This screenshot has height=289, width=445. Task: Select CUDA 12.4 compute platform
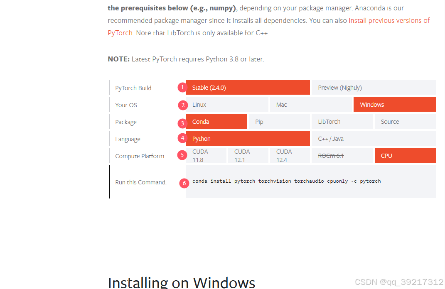(x=290, y=155)
